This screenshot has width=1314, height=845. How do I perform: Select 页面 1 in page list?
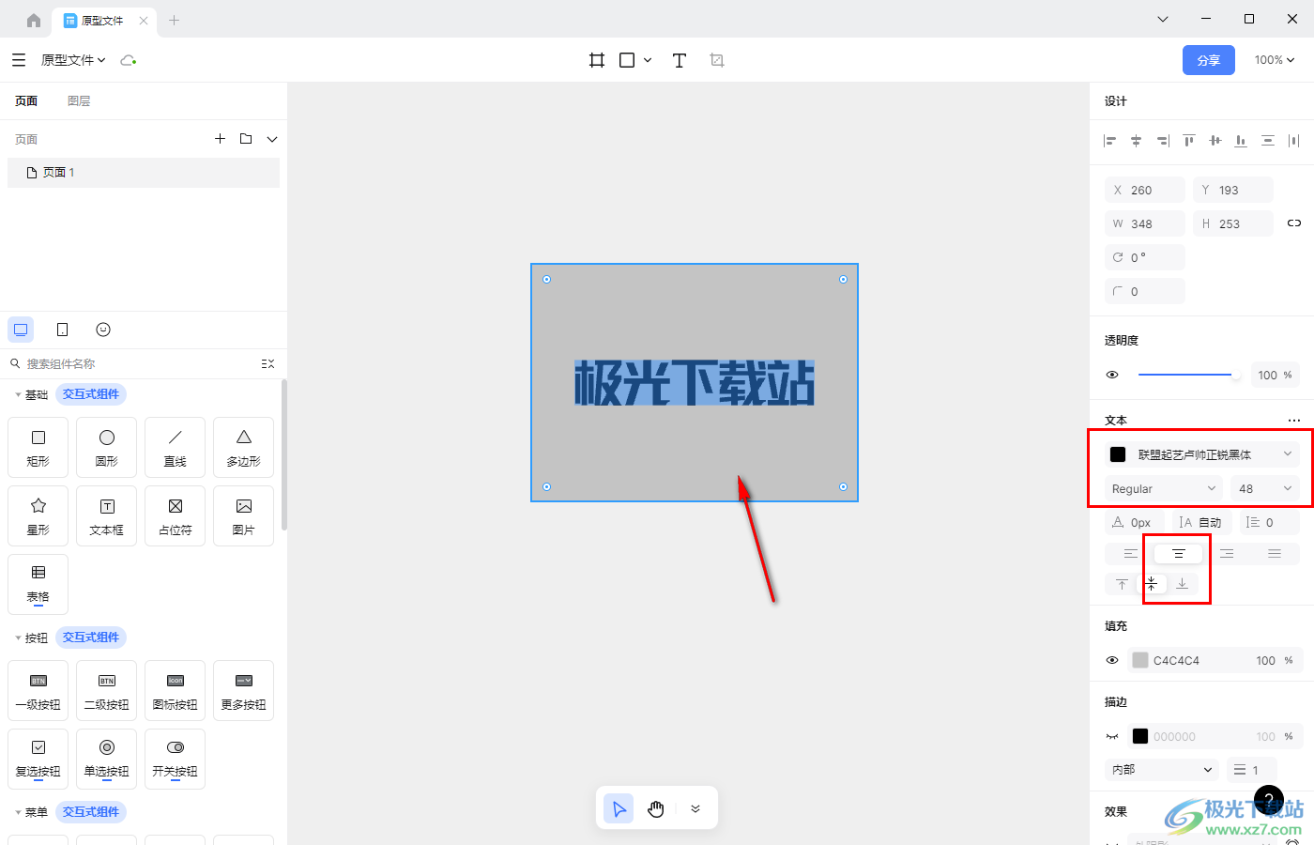coord(144,173)
